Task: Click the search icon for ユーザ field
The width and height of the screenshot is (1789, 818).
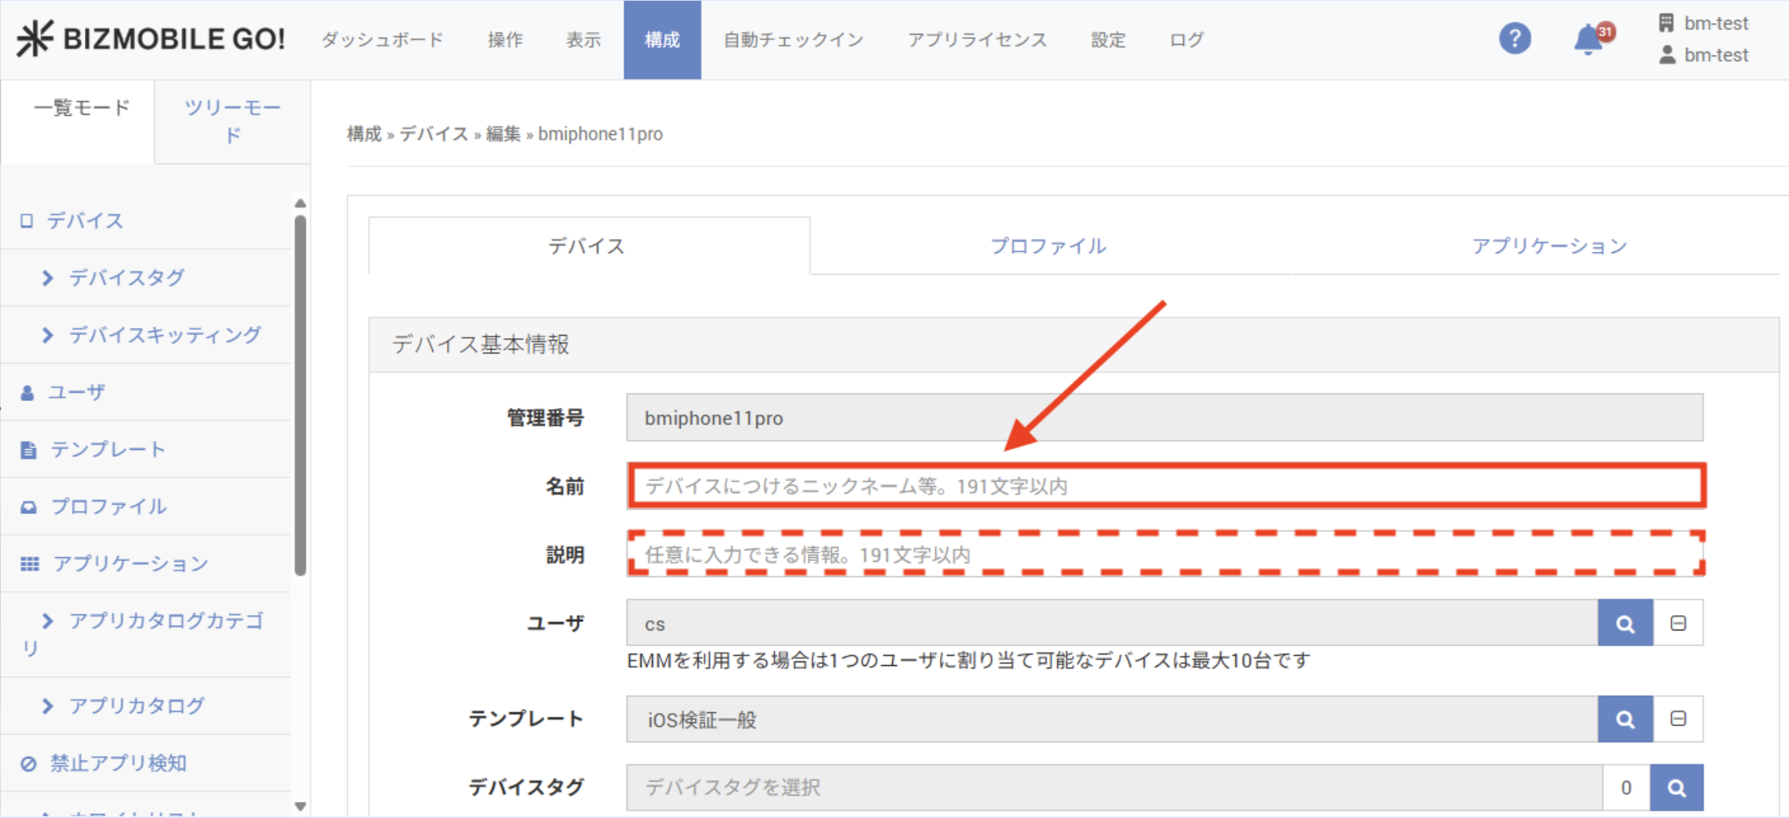Action: point(1625,623)
